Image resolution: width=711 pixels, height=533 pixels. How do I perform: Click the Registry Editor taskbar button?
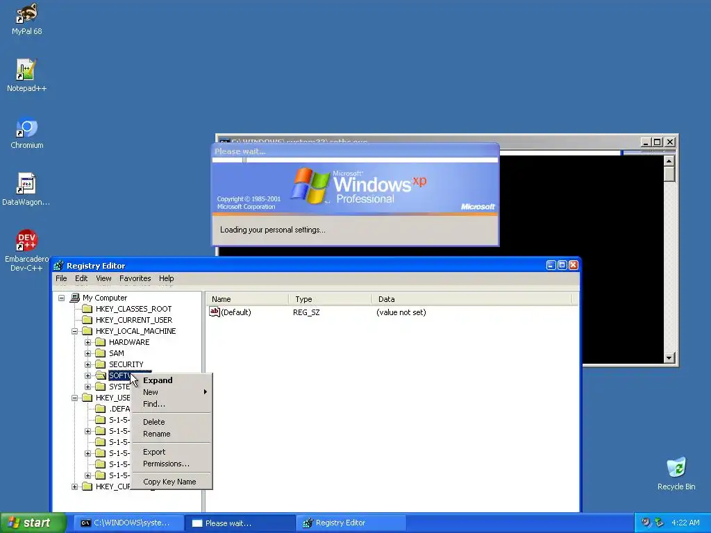(x=351, y=523)
